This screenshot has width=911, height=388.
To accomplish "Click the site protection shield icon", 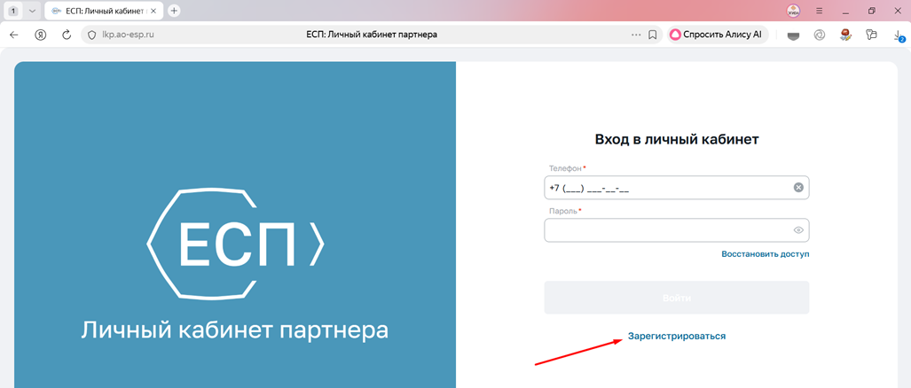I will [x=91, y=35].
